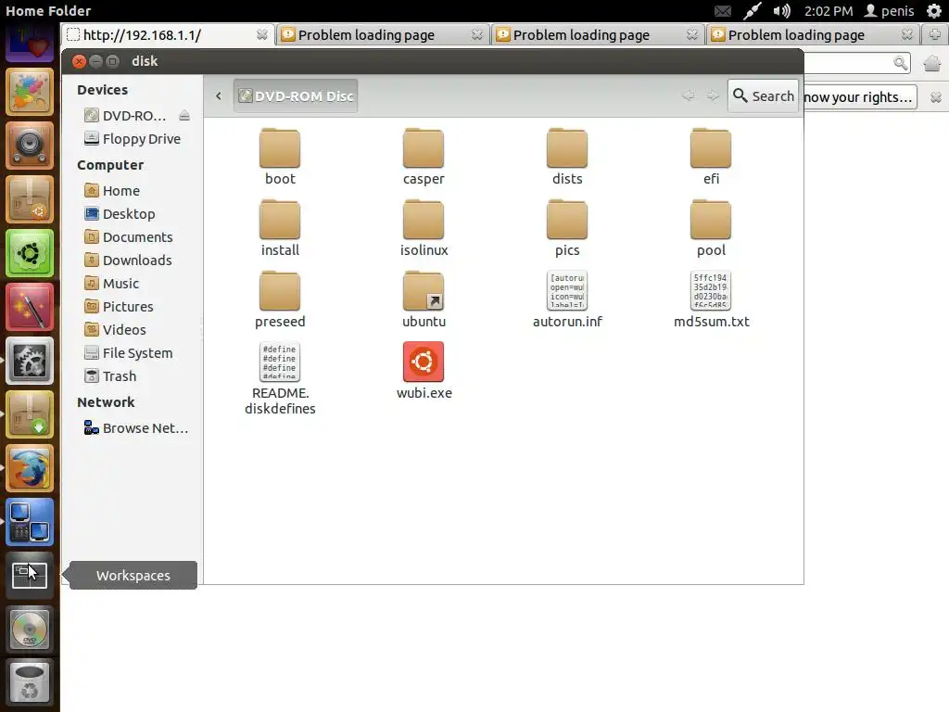The height and width of the screenshot is (712, 949).
Task: Eject the DVD-ROM device
Action: [x=184, y=116]
